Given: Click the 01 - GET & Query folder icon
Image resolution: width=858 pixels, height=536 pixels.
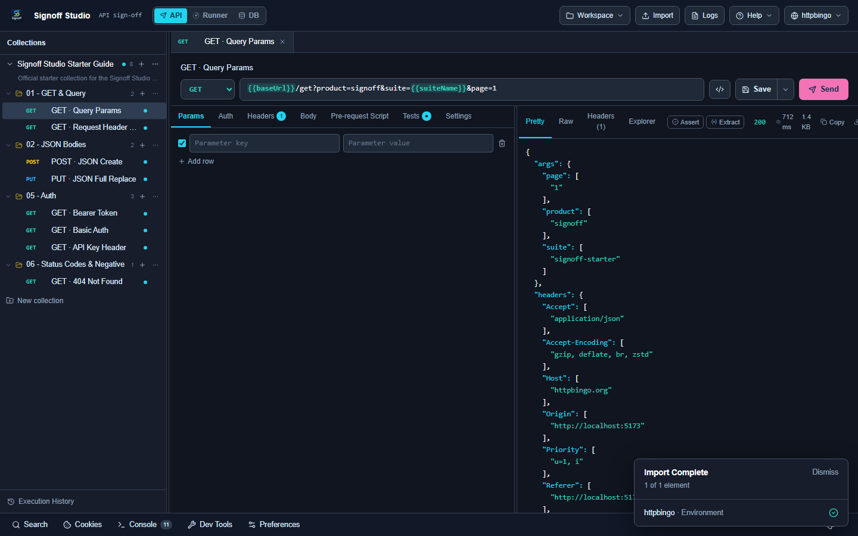Looking at the screenshot, I should coord(19,94).
